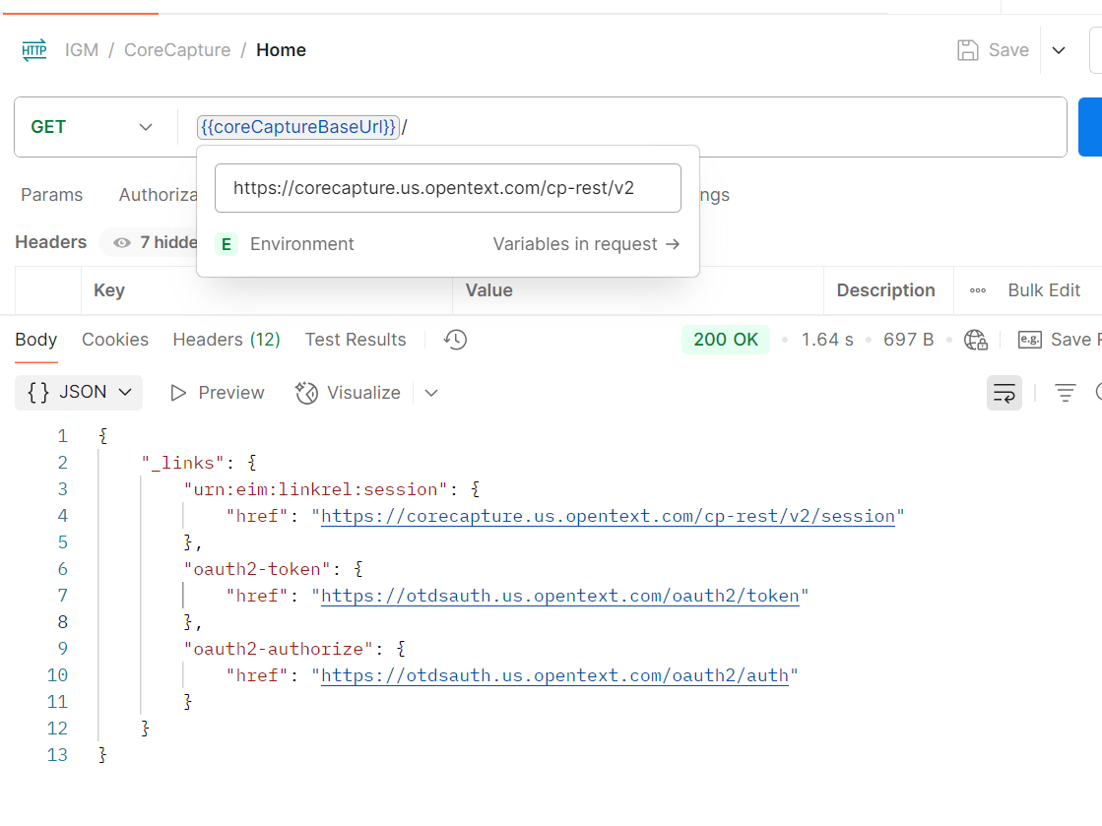The height and width of the screenshot is (826, 1102).
Task: Toggle word wrap icon in response
Action: (x=1005, y=393)
